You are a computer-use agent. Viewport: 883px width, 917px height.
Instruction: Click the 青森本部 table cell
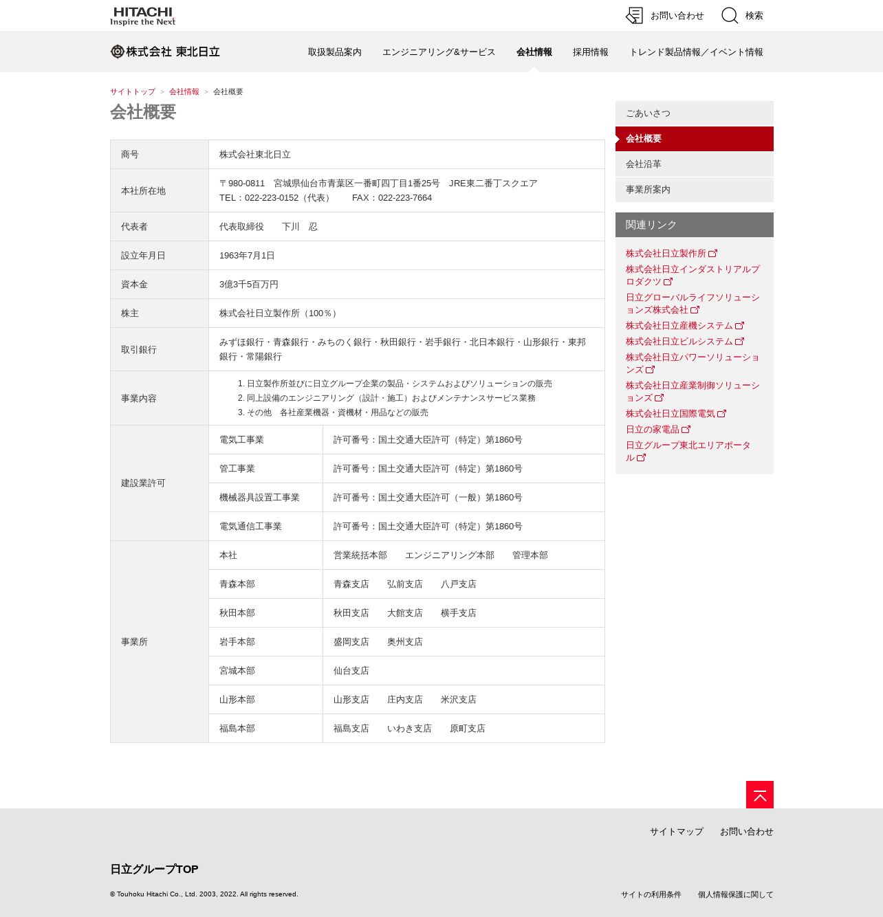(266, 584)
